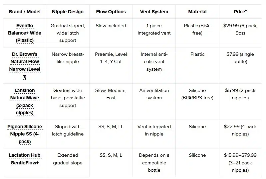Select the Sloped with latch guideline cell
The height and width of the screenshot is (179, 266).
point(68,130)
